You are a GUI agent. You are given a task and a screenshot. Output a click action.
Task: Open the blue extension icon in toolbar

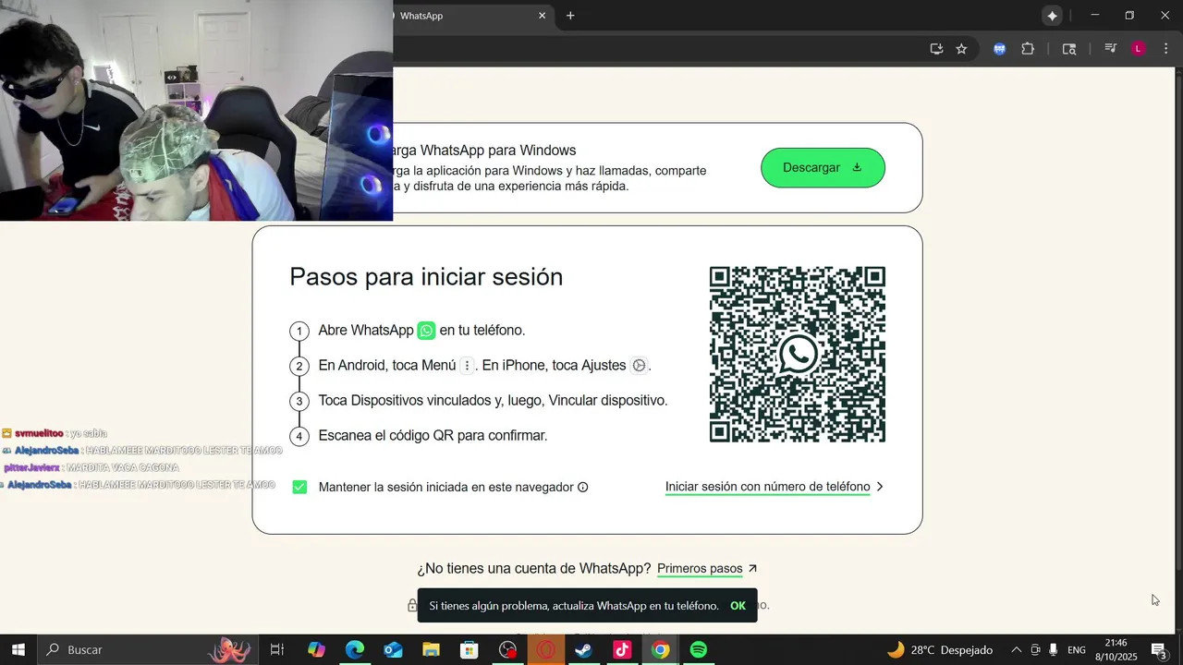[999, 49]
